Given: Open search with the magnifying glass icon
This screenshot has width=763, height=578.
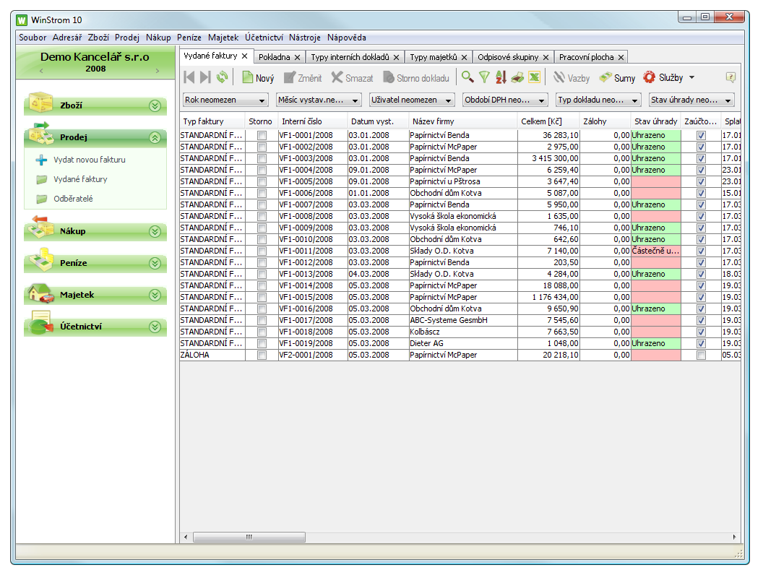Looking at the screenshot, I should [467, 77].
